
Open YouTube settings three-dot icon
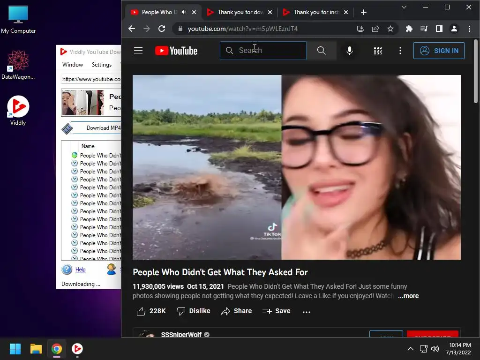[400, 51]
